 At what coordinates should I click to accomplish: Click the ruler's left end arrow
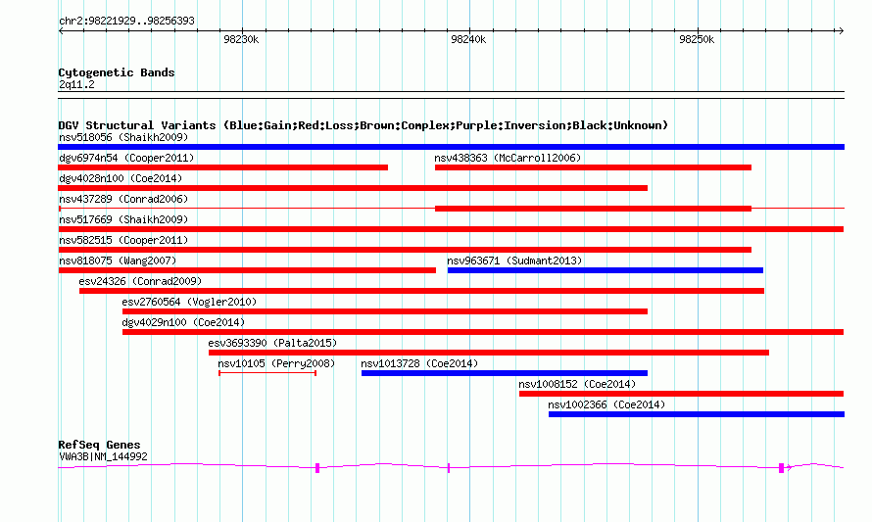pyautogui.click(x=61, y=31)
